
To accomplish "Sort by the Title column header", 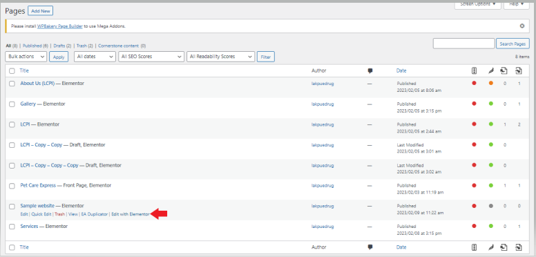I will (24, 70).
